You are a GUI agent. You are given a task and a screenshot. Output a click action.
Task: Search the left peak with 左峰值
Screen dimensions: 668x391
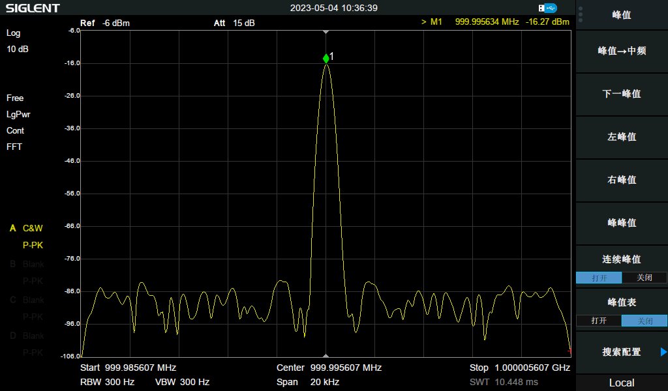click(x=622, y=137)
